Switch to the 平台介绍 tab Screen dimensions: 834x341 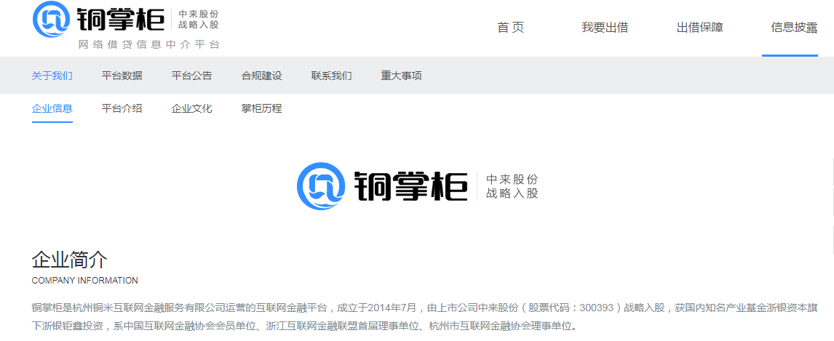click(122, 108)
